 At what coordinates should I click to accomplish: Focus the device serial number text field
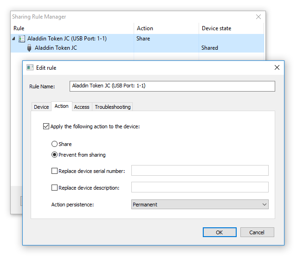(x=200, y=170)
